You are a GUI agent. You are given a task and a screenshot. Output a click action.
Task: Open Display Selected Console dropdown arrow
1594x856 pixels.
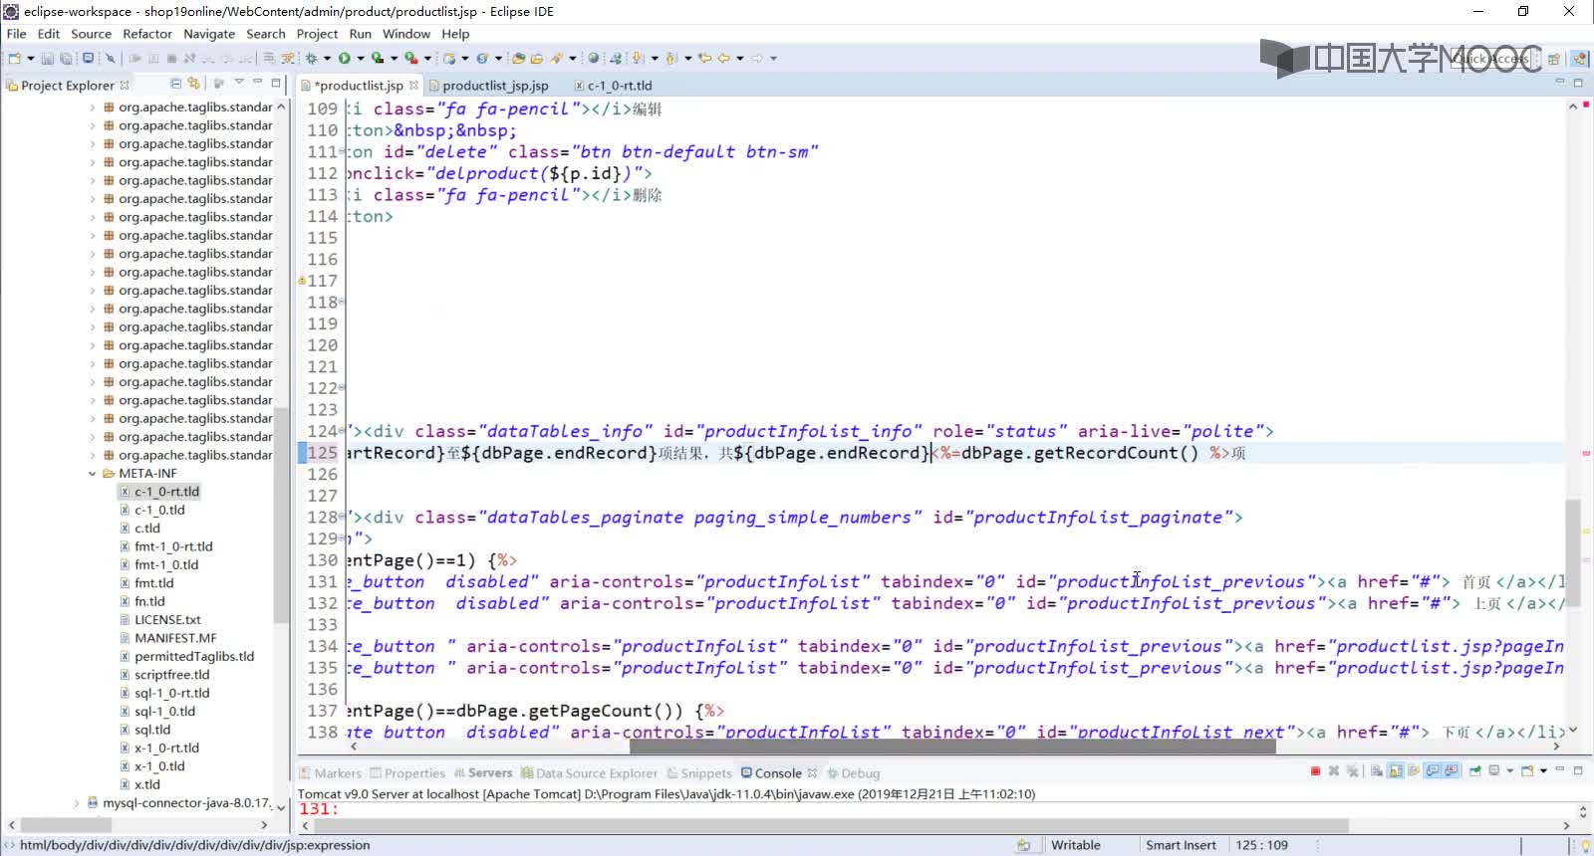[x=1509, y=771]
